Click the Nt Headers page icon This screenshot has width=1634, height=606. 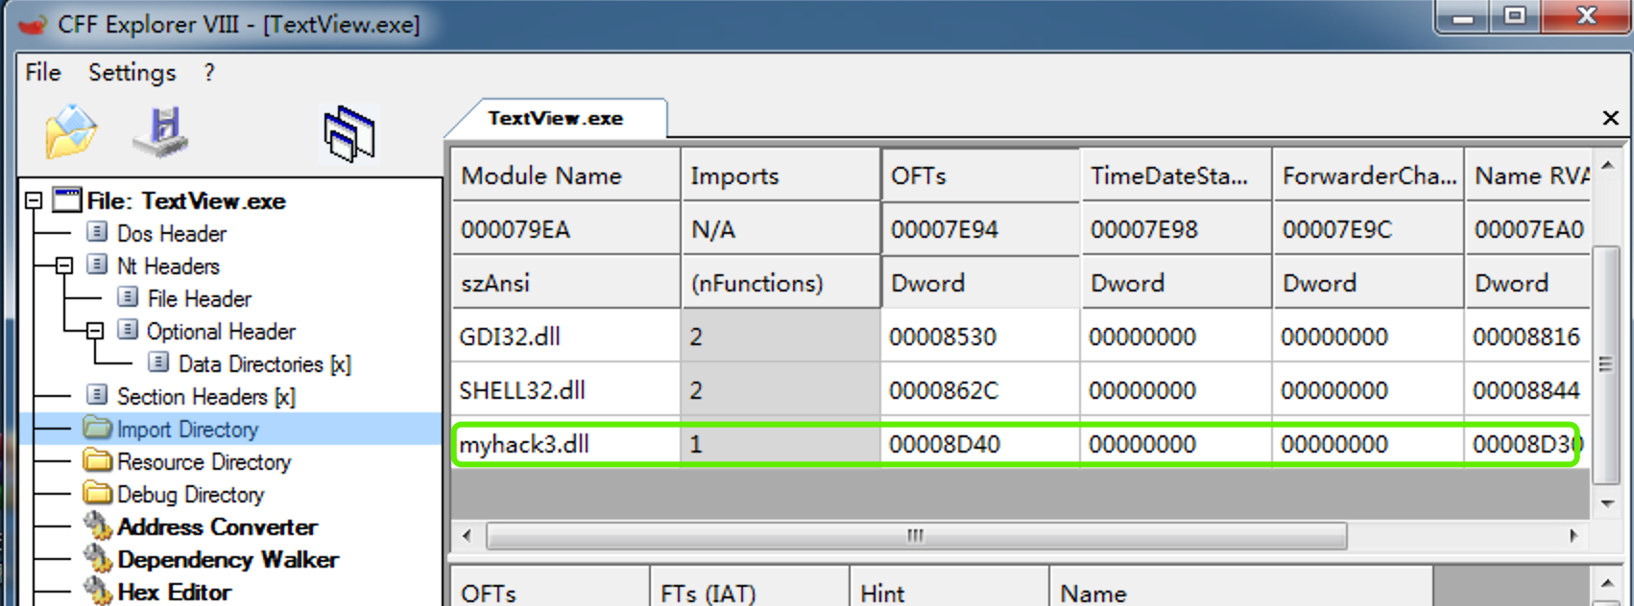click(x=97, y=265)
